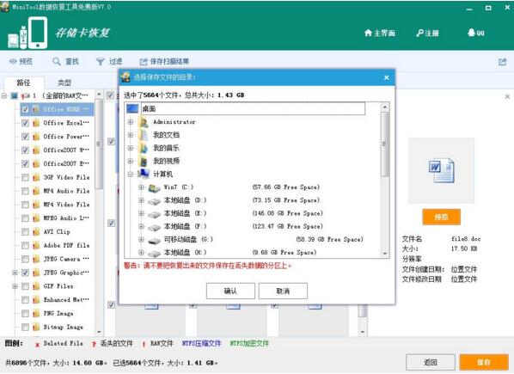The width and height of the screenshot is (514, 374).
Task: Select the 本地磁盘 (E:) drive icon
Action: (x=154, y=214)
